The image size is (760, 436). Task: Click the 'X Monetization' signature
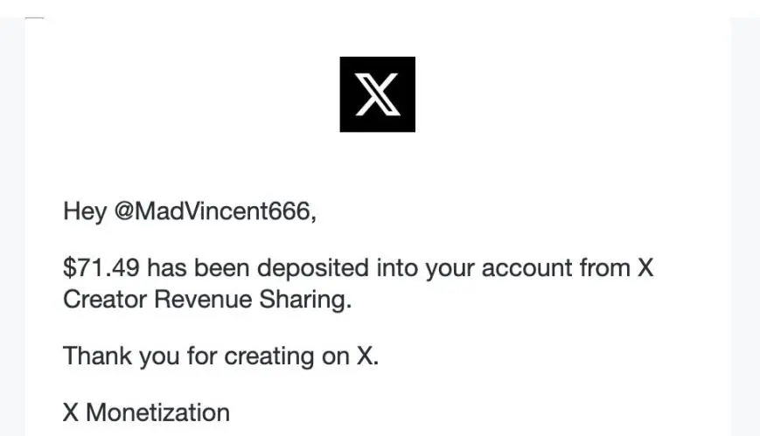[x=146, y=412]
